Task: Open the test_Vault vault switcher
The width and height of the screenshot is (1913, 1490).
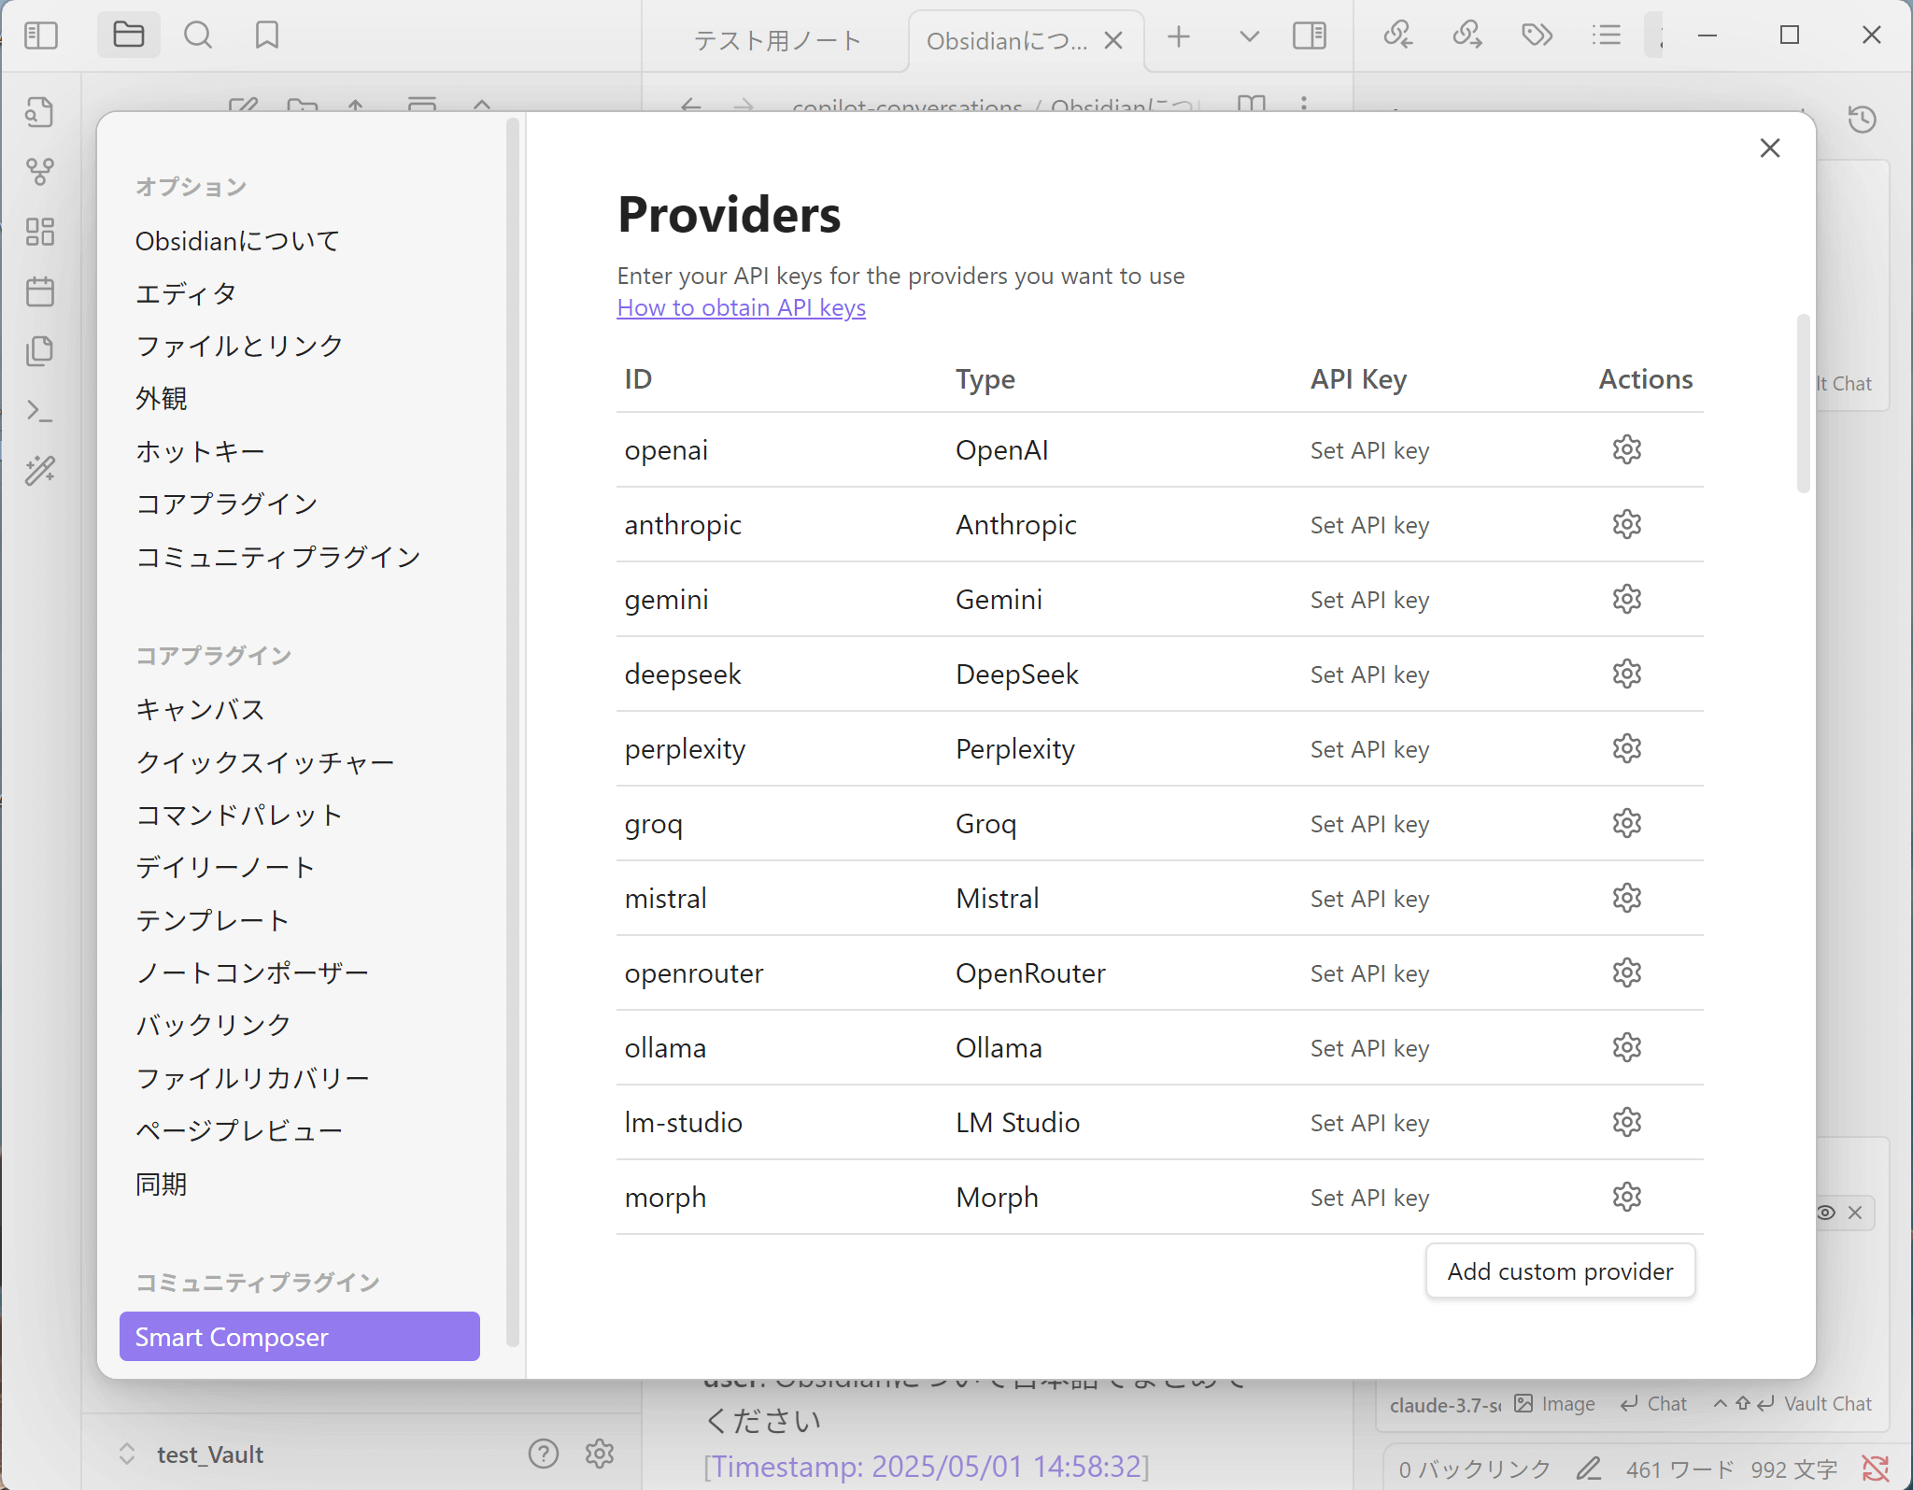Action: [192, 1455]
